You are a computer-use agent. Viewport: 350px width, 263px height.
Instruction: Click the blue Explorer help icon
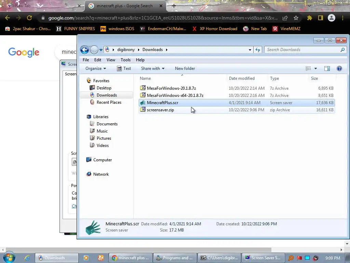click(339, 68)
